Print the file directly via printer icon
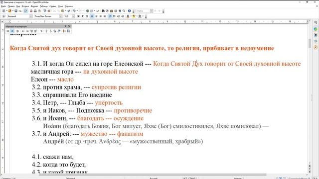Image resolution: width=319 pixels, height=179 pixels. (x=35, y=11)
